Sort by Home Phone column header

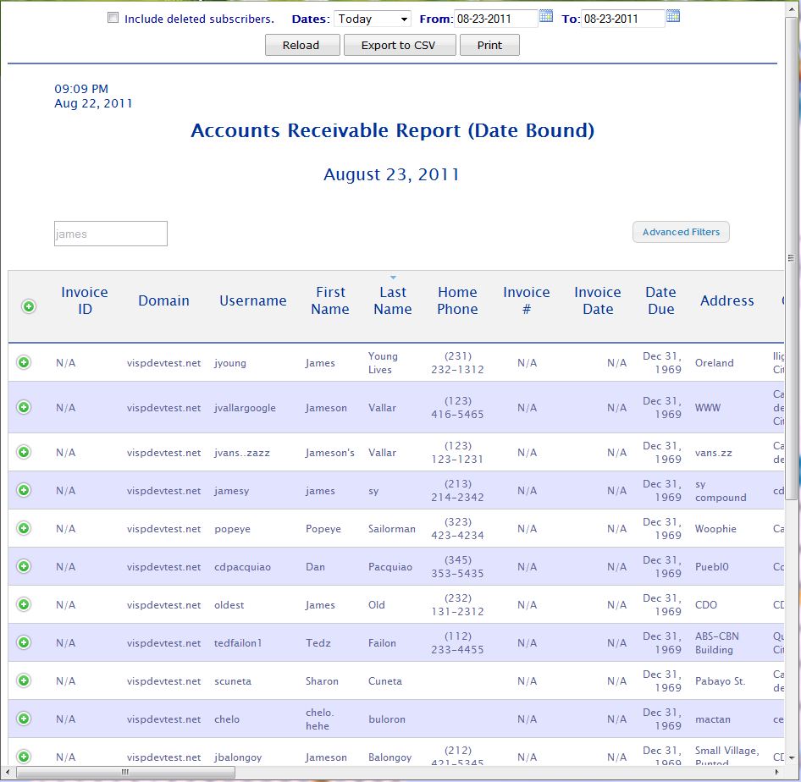[457, 300]
